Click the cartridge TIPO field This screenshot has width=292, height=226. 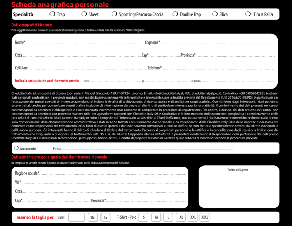(x=115, y=81)
